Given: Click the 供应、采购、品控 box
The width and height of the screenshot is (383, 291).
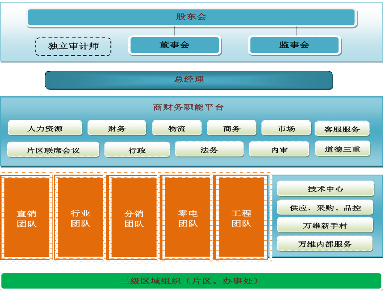Looking at the screenshot, I should click(325, 208).
